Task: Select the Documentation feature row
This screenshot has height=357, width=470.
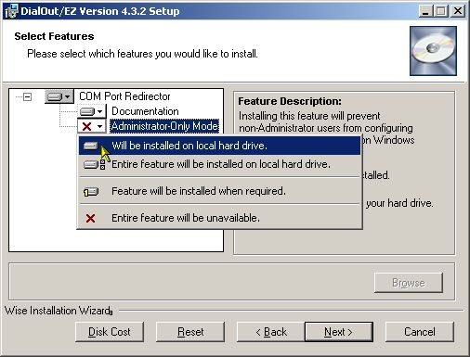Action: (145, 111)
